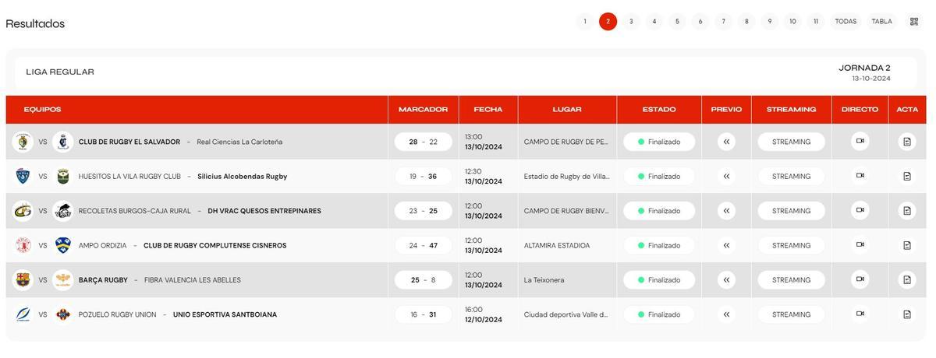
Task: Go to jornada 3
Action: (x=631, y=22)
